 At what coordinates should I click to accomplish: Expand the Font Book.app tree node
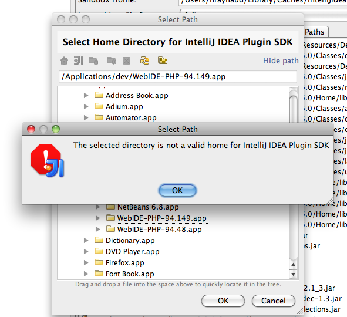coord(86,274)
